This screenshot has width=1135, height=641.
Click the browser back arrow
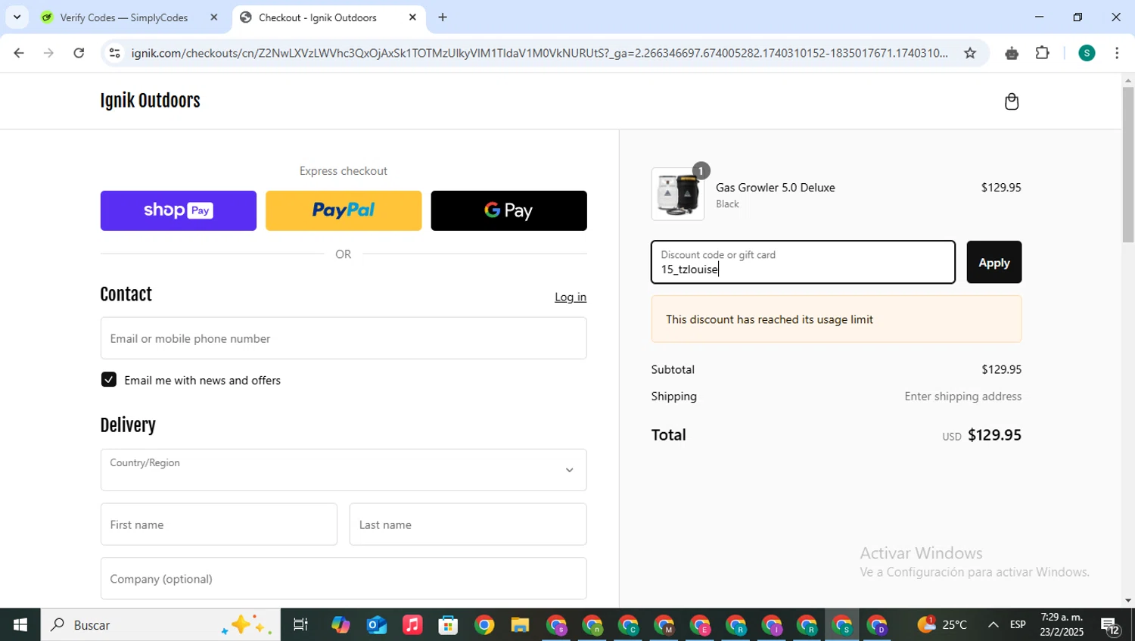[x=19, y=53]
